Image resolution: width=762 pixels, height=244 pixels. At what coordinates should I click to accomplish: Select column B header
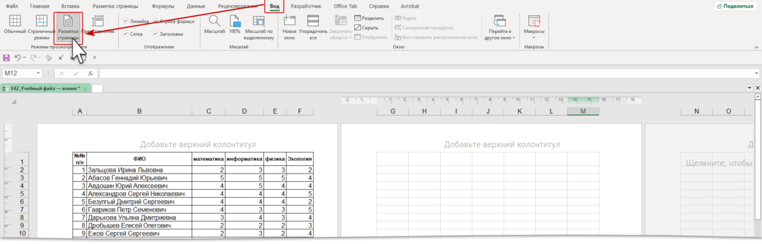(x=139, y=112)
